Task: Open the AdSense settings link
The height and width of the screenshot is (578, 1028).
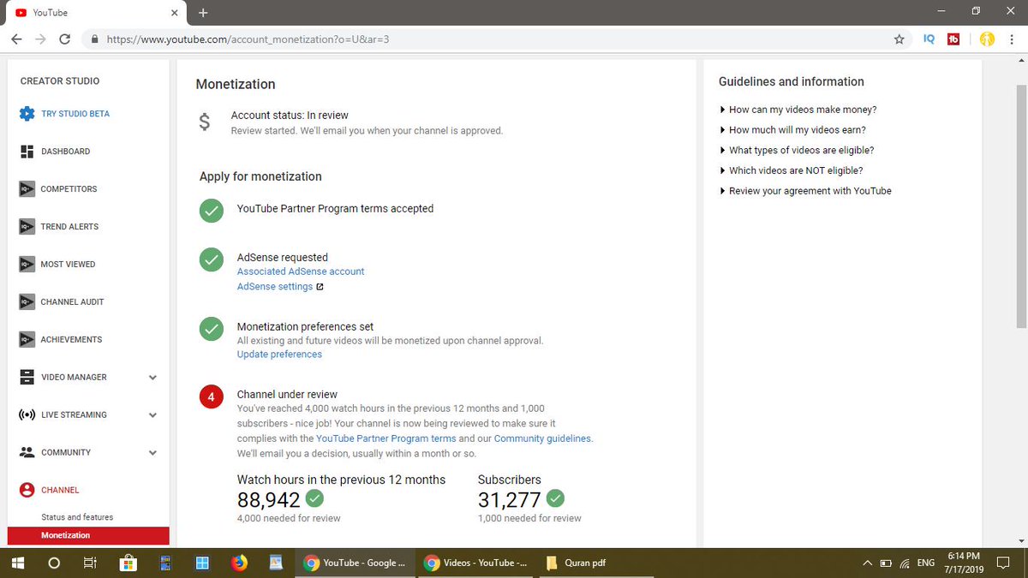Action: [x=275, y=287]
